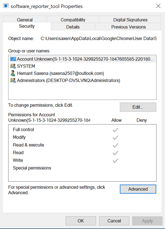Toggle the Modify Allow checkmark
Viewport: 165px width, 229px height.
116,137
